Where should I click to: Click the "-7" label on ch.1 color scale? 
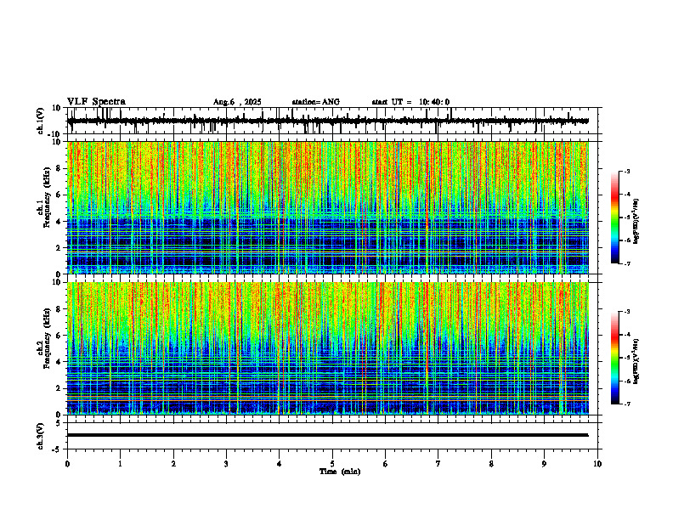pos(626,263)
